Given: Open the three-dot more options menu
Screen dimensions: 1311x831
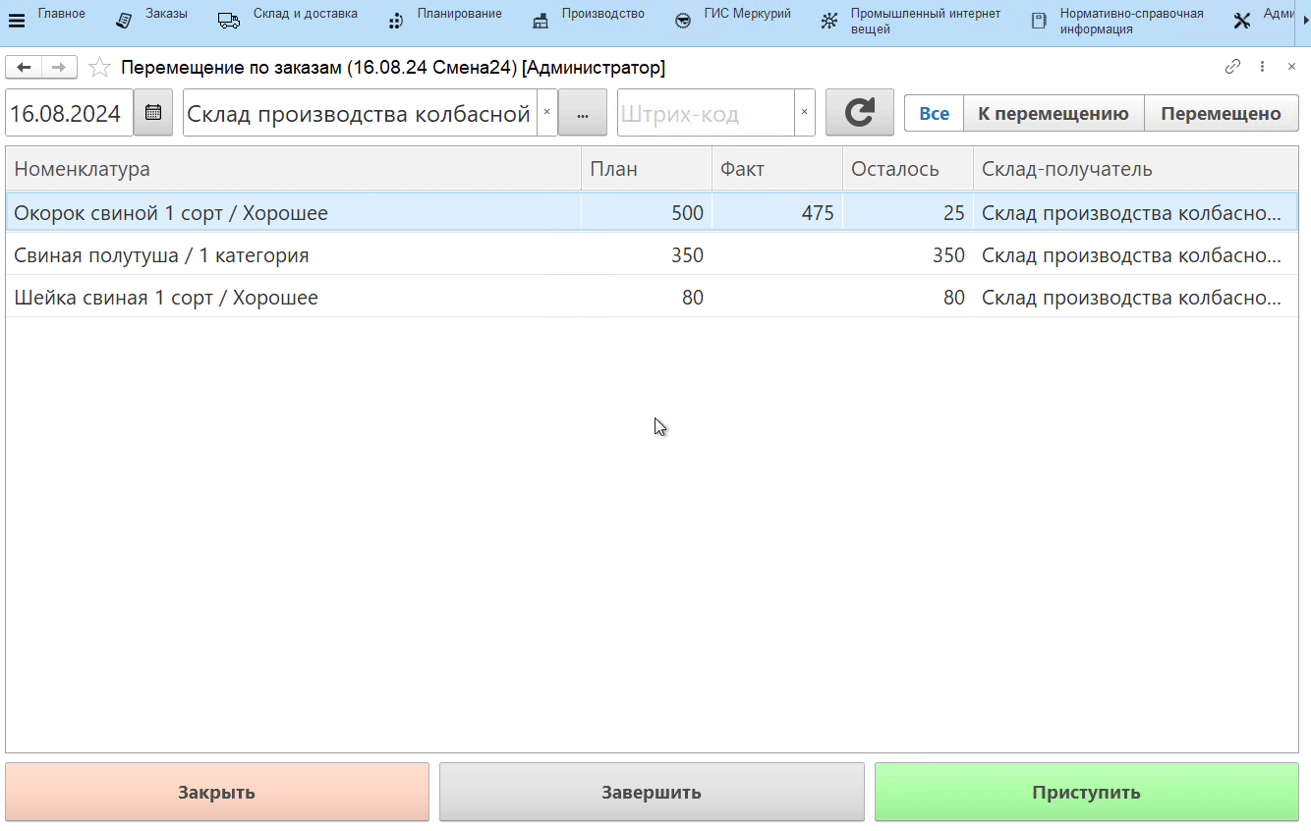Looking at the screenshot, I should tap(1263, 67).
